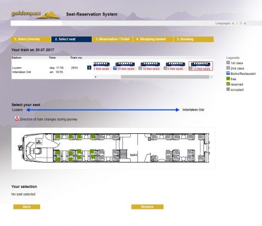Screen dimensions: 262x226
Task: Select the train car with 1 free seats
Action: (x=101, y=66)
